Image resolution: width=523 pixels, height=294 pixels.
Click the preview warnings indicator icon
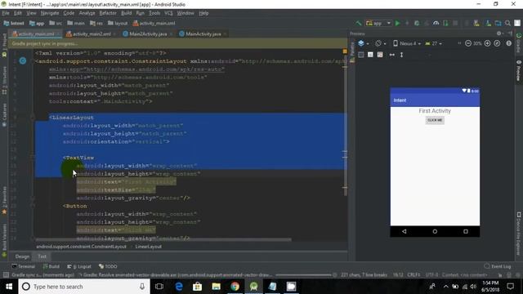508,43
